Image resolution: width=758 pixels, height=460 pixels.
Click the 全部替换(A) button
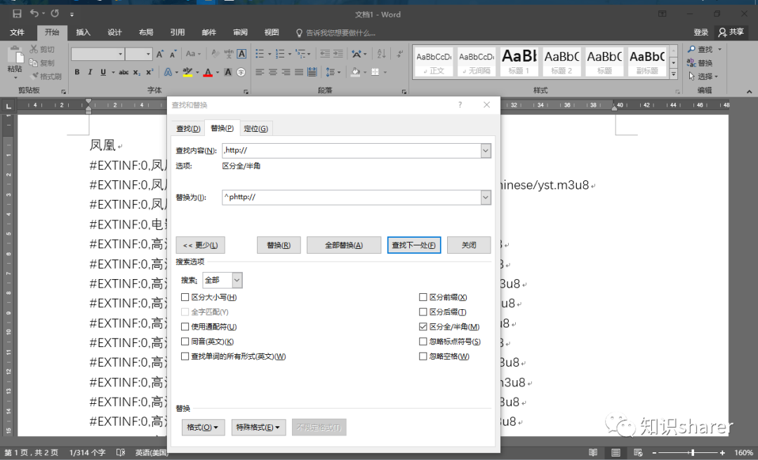pos(344,245)
